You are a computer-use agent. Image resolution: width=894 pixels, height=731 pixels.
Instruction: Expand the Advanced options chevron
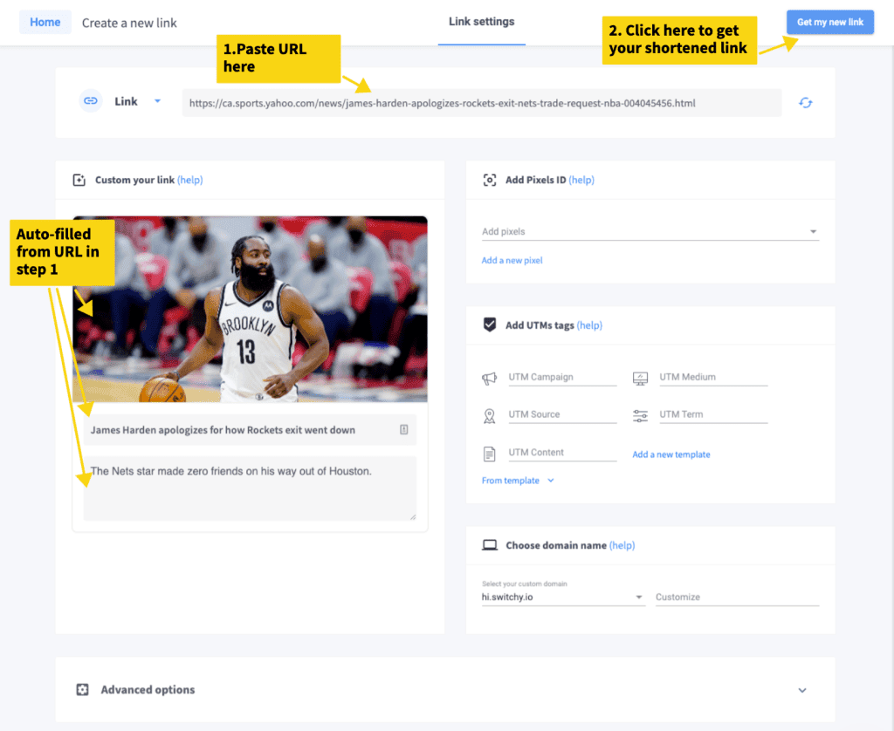[x=802, y=690]
